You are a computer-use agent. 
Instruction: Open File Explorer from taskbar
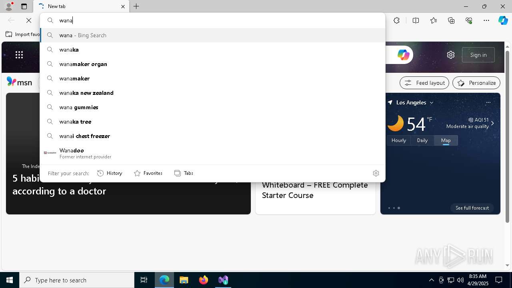(184, 280)
